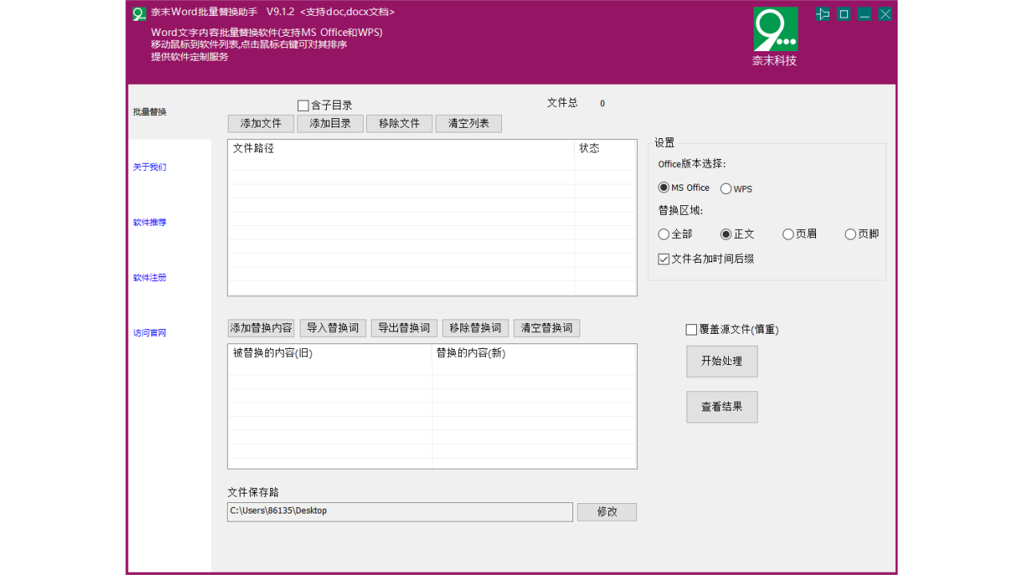
Task: Close the window with X icon
Action: pos(886,14)
